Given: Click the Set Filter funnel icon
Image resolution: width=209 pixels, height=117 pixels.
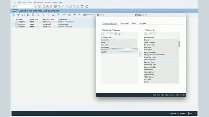Looking at the screenshot, I should coord(48,15).
